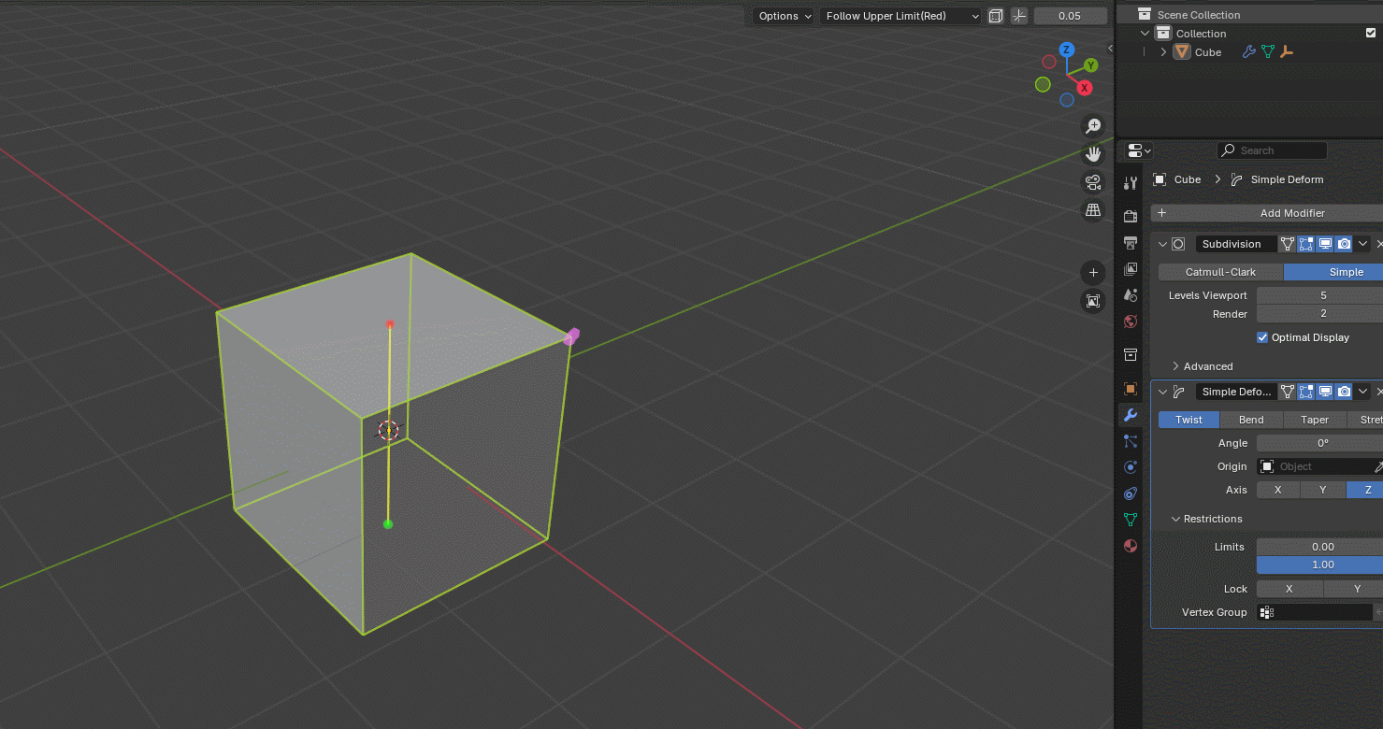Switch to the Material Properties tab
Image resolution: width=1383 pixels, height=729 pixels.
[x=1130, y=545]
